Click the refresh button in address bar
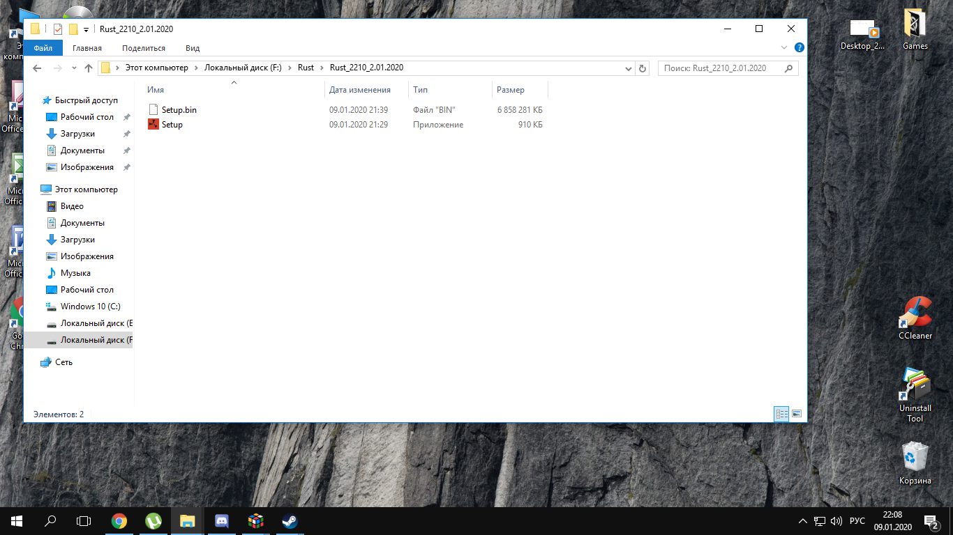953x535 pixels. 643,68
